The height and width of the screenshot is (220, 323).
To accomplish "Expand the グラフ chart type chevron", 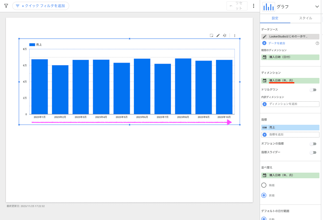I will [317, 7].
